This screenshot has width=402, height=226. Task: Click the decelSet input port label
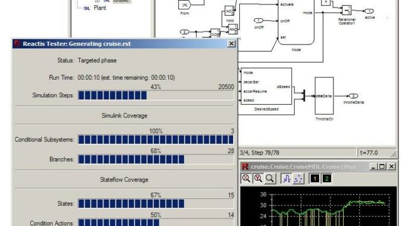(251, 82)
